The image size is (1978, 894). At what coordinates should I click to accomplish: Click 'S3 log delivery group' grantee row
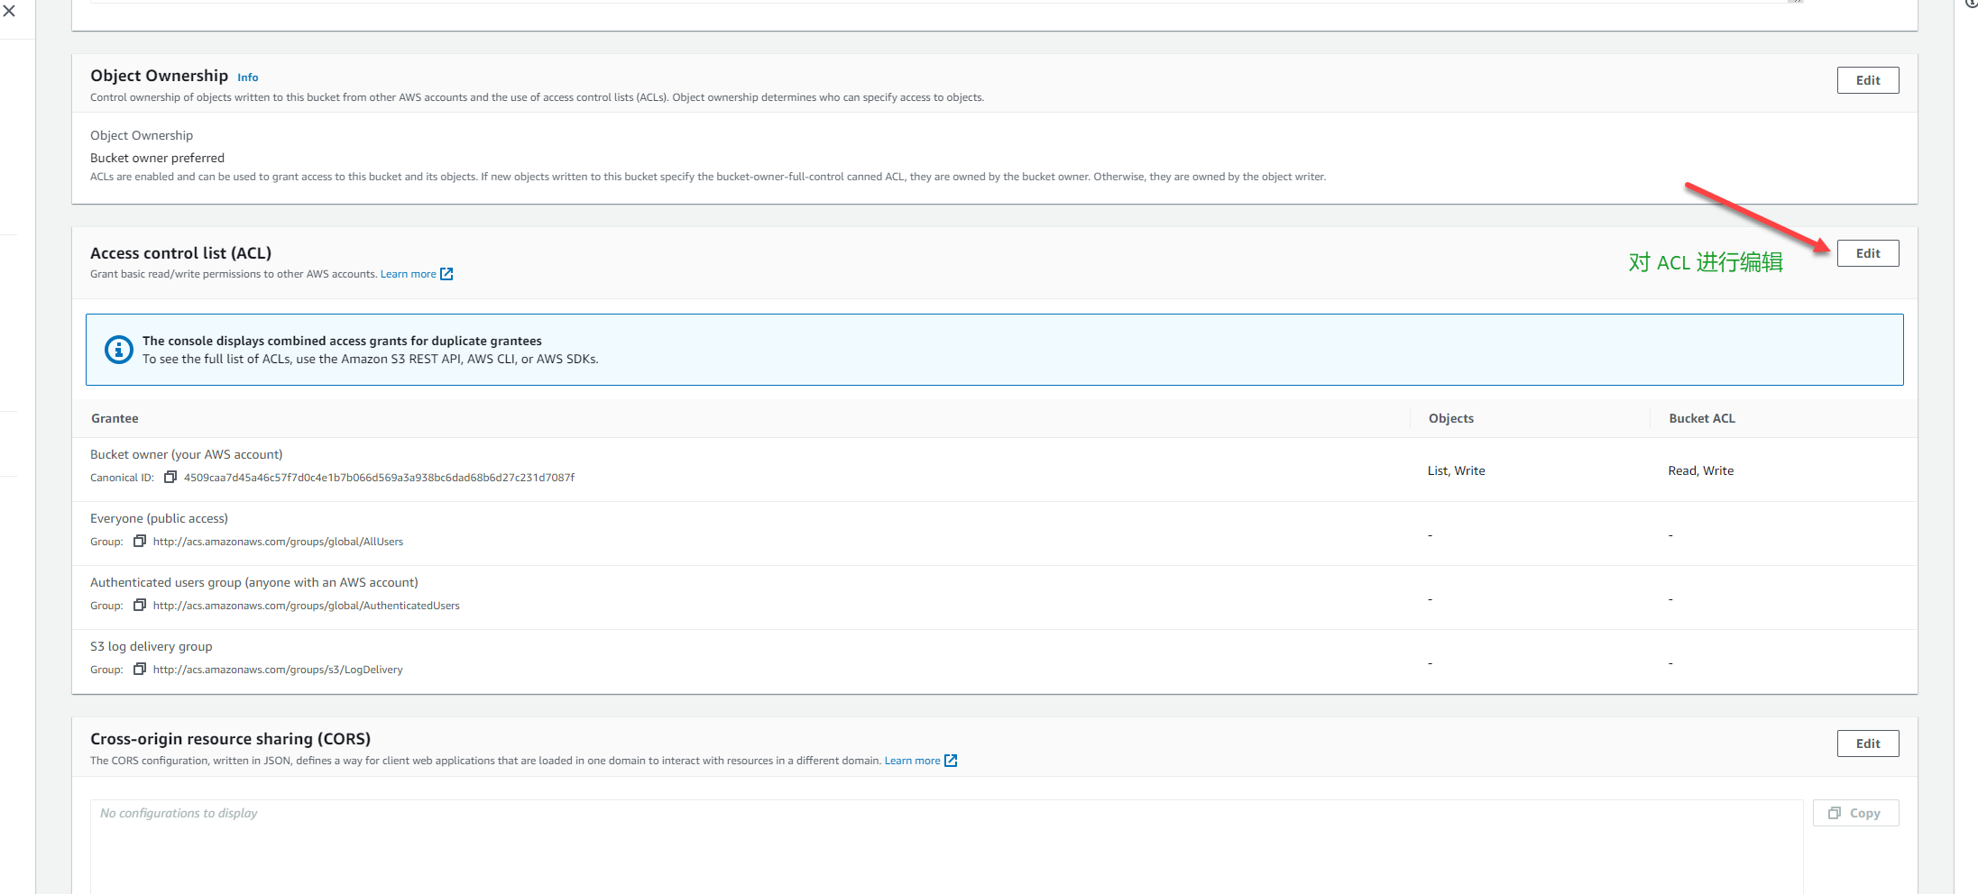152,646
